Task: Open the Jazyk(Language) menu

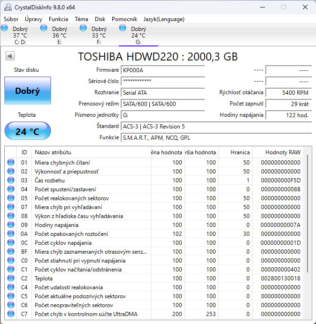Action: (x=164, y=19)
